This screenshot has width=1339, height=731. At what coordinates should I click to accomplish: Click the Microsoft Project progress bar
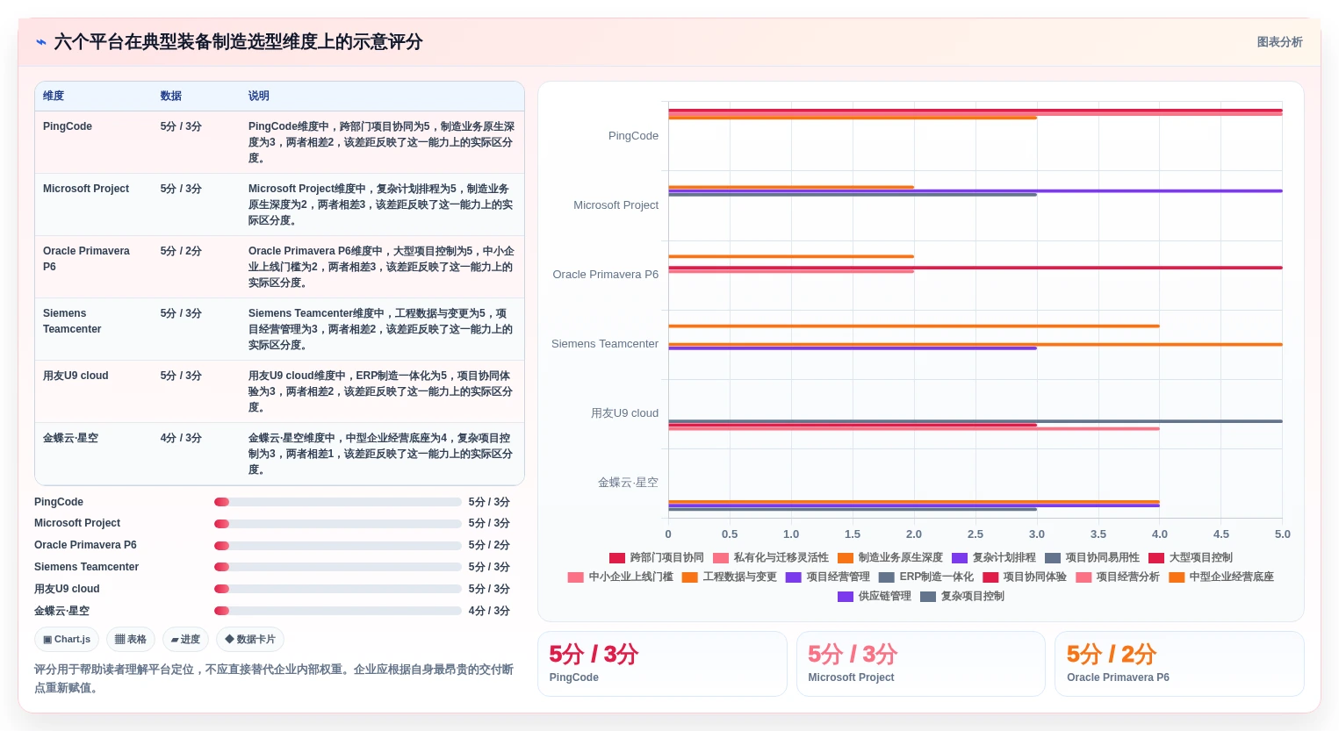(338, 524)
